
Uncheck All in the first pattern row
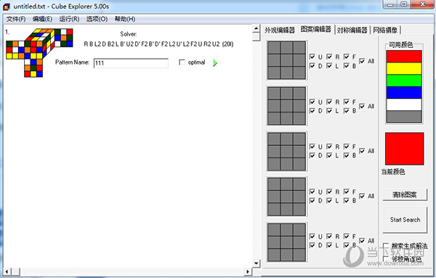pyautogui.click(x=362, y=61)
